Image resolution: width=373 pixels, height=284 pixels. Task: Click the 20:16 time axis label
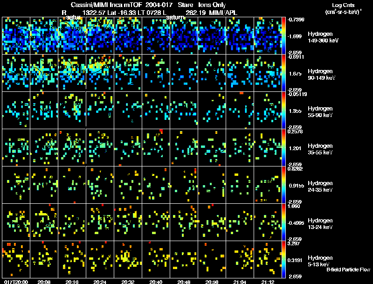(72, 282)
